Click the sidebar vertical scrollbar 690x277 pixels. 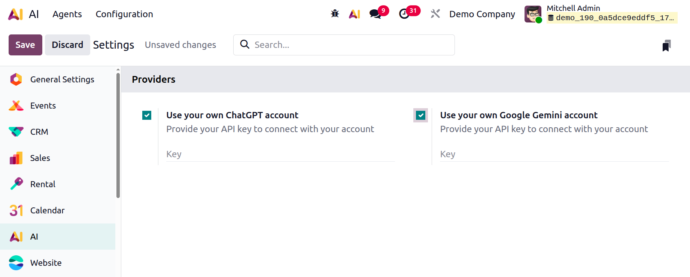118,135
